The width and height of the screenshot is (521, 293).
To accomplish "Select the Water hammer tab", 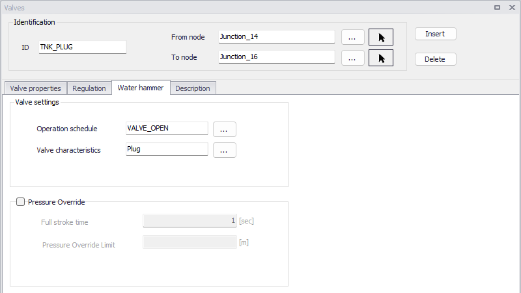I will click(141, 88).
